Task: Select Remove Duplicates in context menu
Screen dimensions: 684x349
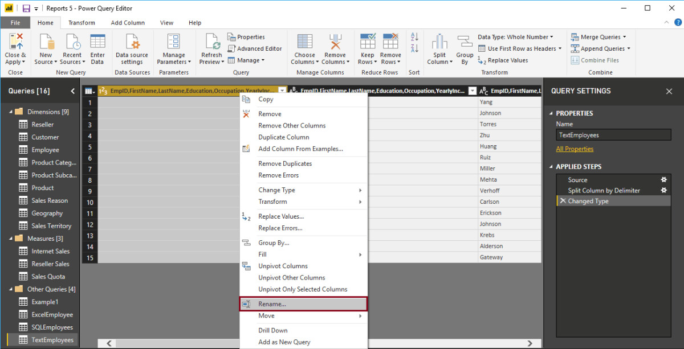Action: tap(285, 163)
